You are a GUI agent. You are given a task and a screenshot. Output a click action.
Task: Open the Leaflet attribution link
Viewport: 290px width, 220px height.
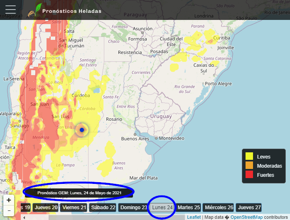coord(194,217)
